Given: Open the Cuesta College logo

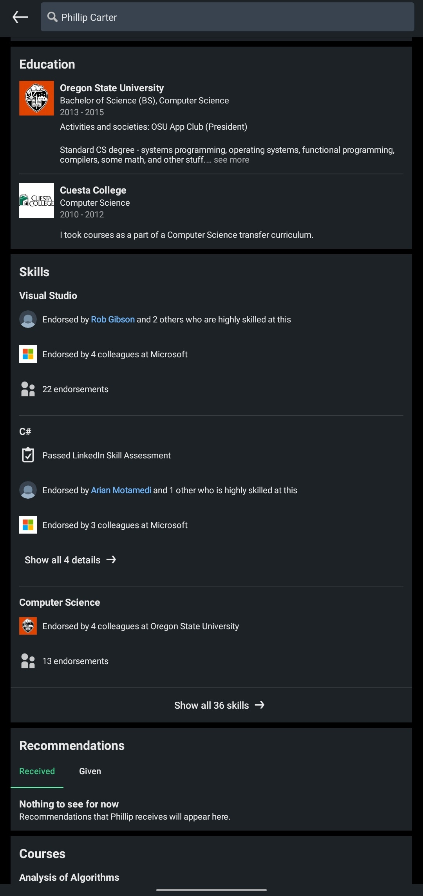Looking at the screenshot, I should tap(36, 200).
